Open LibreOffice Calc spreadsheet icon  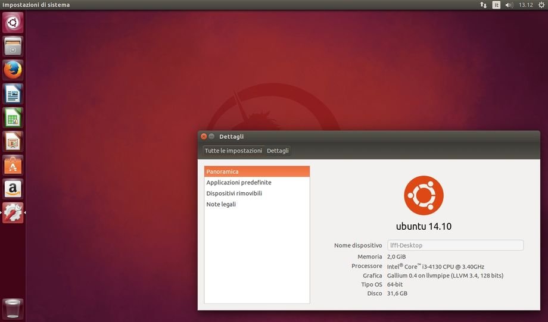coord(13,118)
